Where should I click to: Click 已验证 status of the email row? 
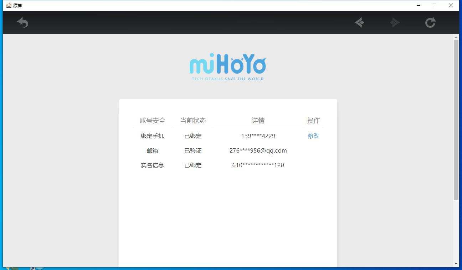(x=193, y=150)
